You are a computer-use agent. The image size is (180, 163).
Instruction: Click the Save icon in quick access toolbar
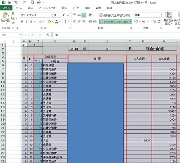click(x=10, y=2)
